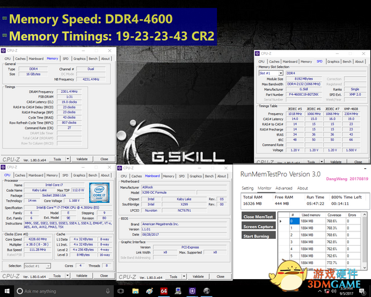Click Tools in the Memory window
The height and width of the screenshot is (297, 371).
(58, 159)
